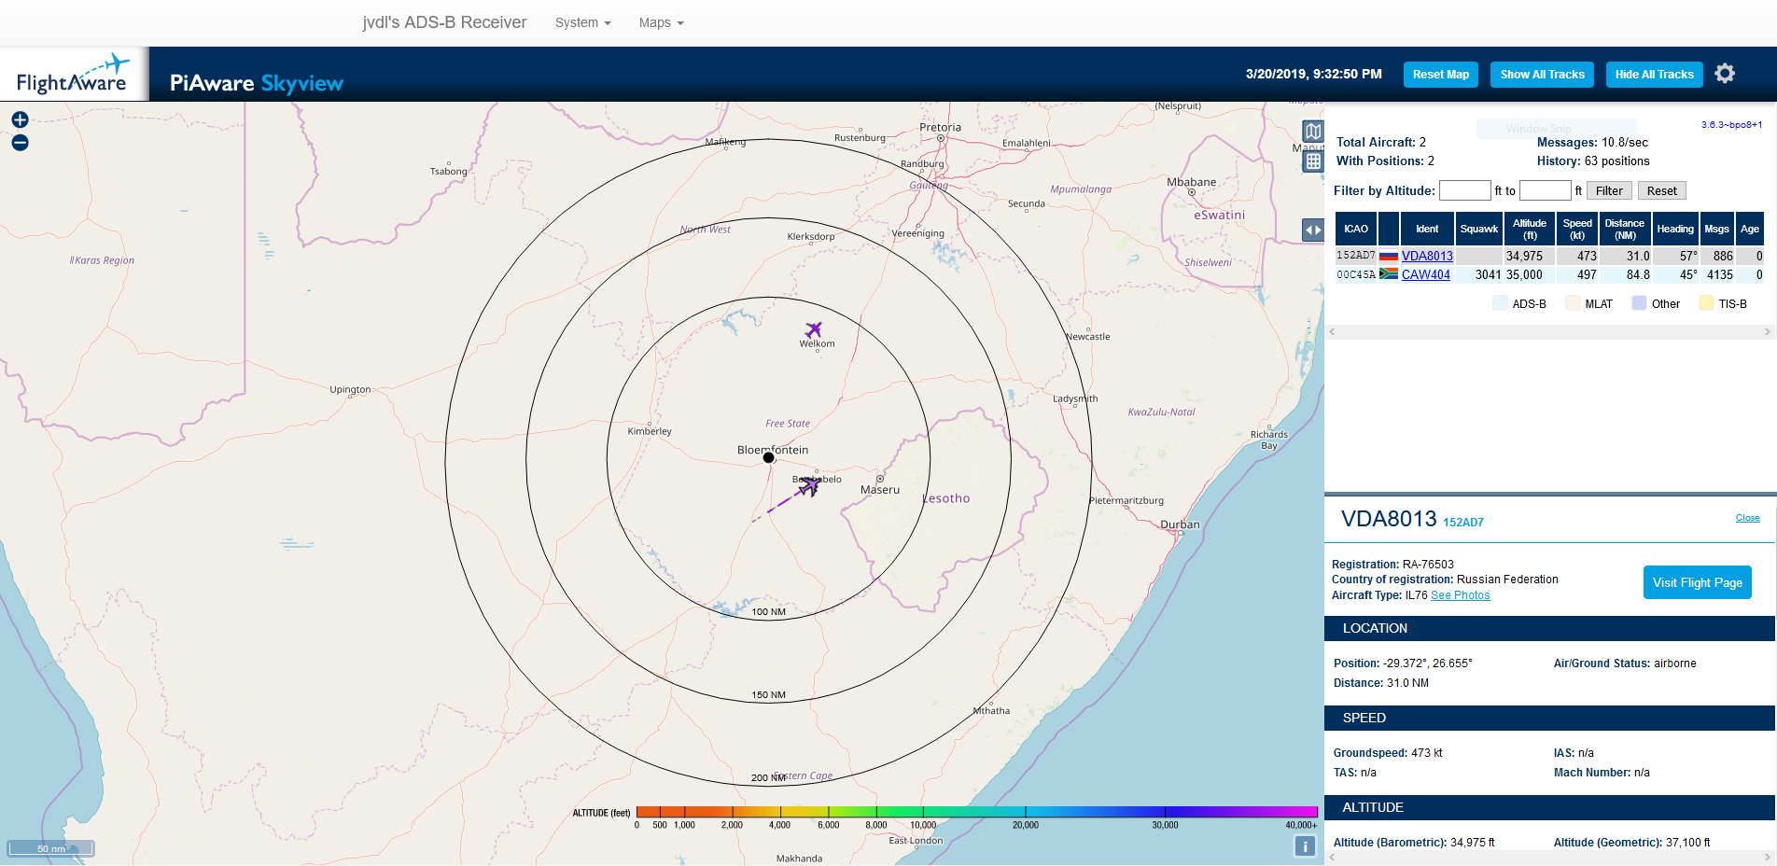Screen dimensions: 1777x866
Task: Click the 152AD7 ICAO cell
Action: pos(1355,256)
